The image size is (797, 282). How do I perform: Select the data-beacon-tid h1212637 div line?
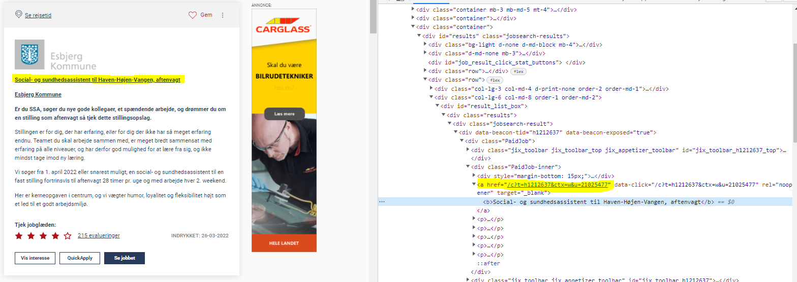(558, 132)
